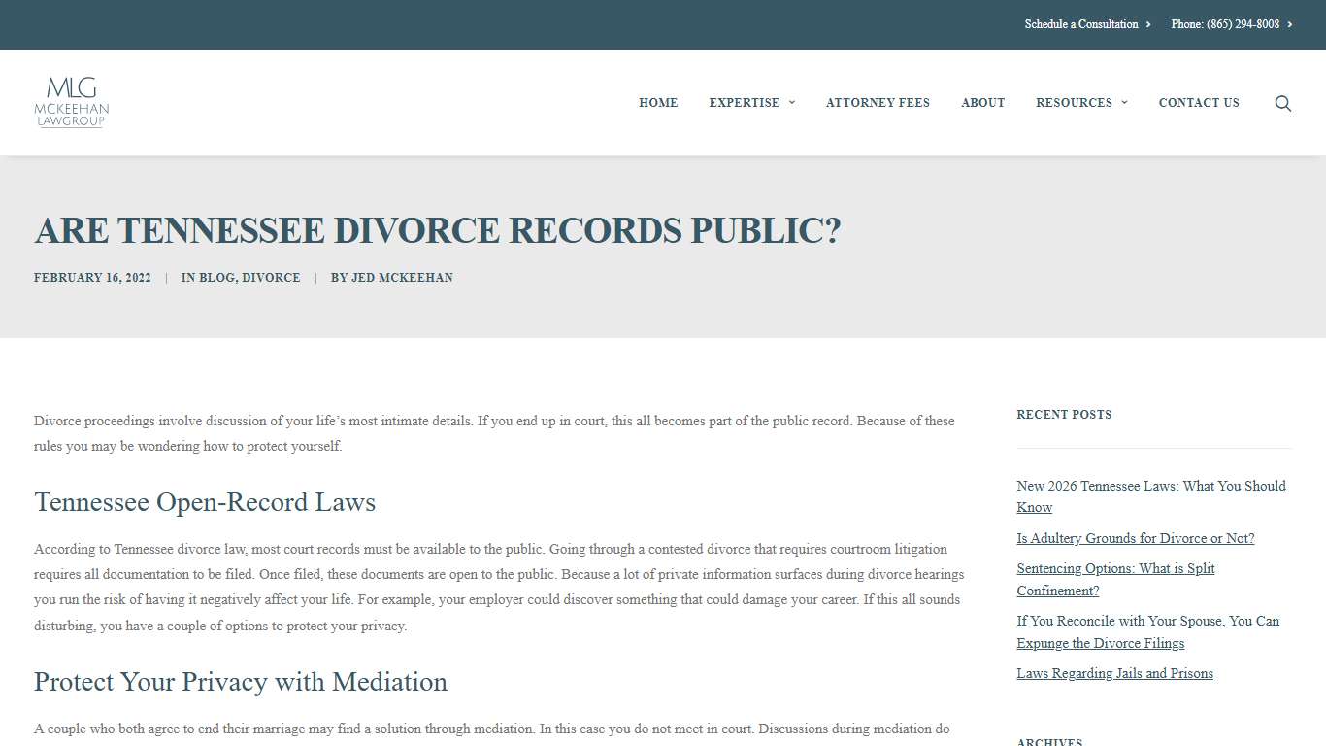Click the separator icon beside the post date
Viewport: 1326px width, 746px height.
coord(166,278)
